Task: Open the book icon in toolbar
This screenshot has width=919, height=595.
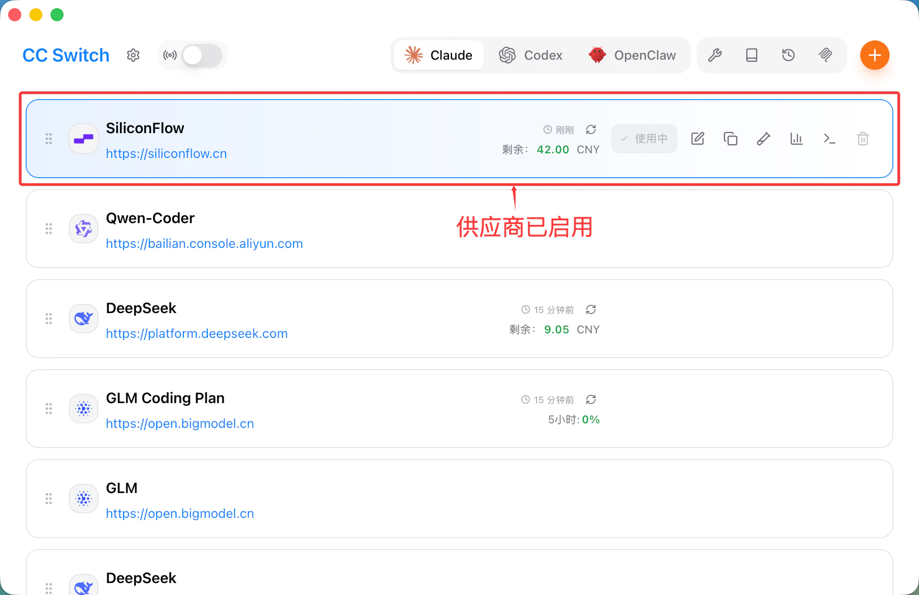Action: tap(752, 55)
